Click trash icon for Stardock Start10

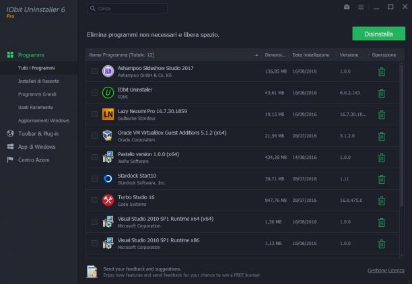pos(382,179)
